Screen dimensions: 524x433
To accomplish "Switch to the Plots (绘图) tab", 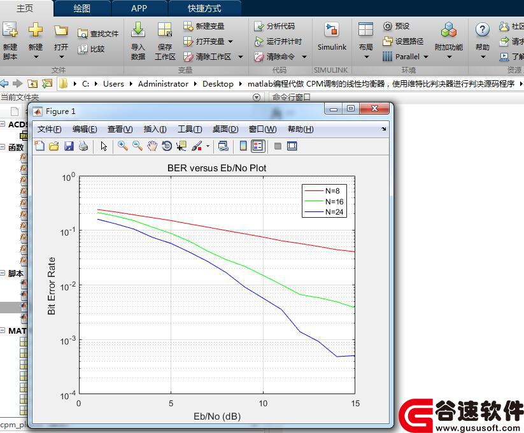I will coord(82,8).
